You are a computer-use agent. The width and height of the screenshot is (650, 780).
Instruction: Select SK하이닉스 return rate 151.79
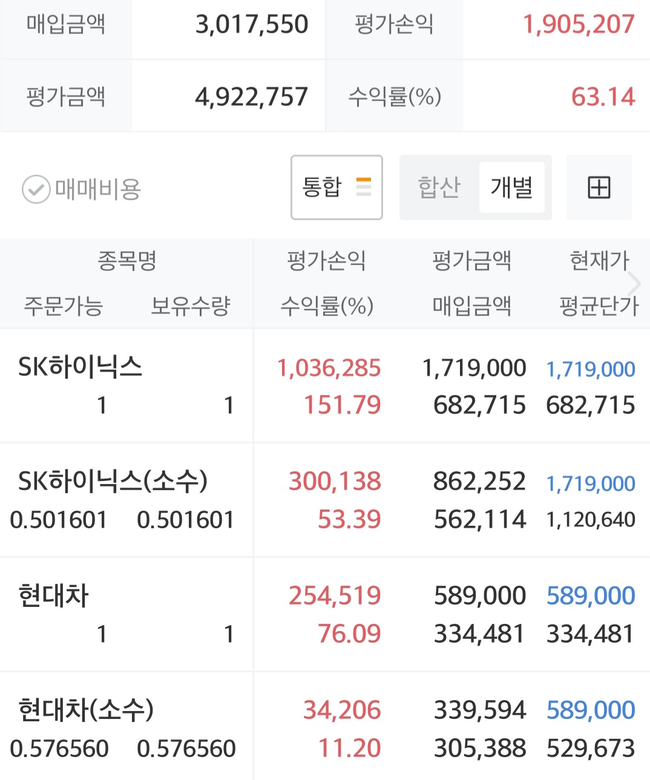[x=342, y=405]
